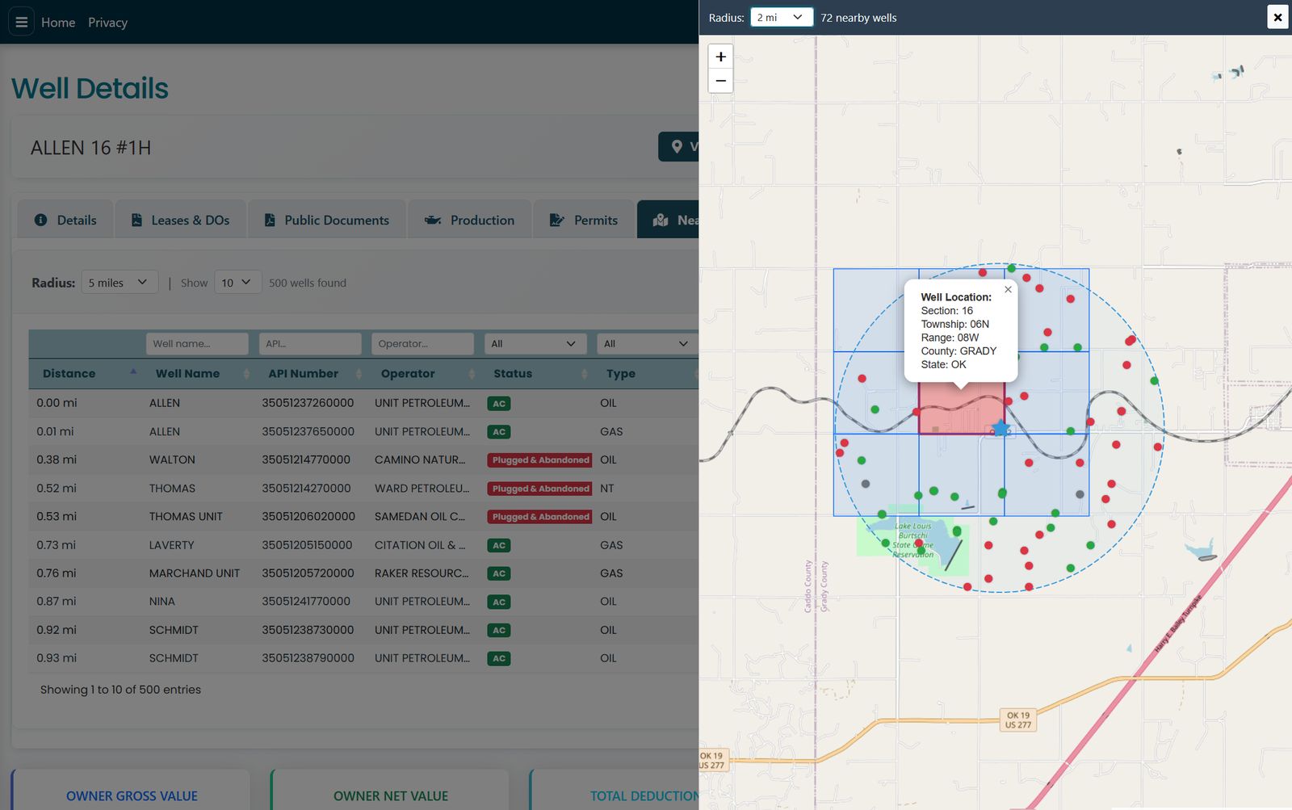The width and height of the screenshot is (1292, 810).
Task: Click the CITATION OIL operator cell
Action: (x=420, y=544)
